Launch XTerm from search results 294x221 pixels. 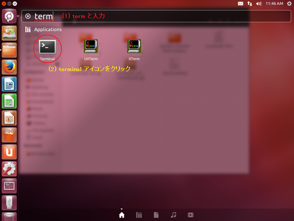134,47
